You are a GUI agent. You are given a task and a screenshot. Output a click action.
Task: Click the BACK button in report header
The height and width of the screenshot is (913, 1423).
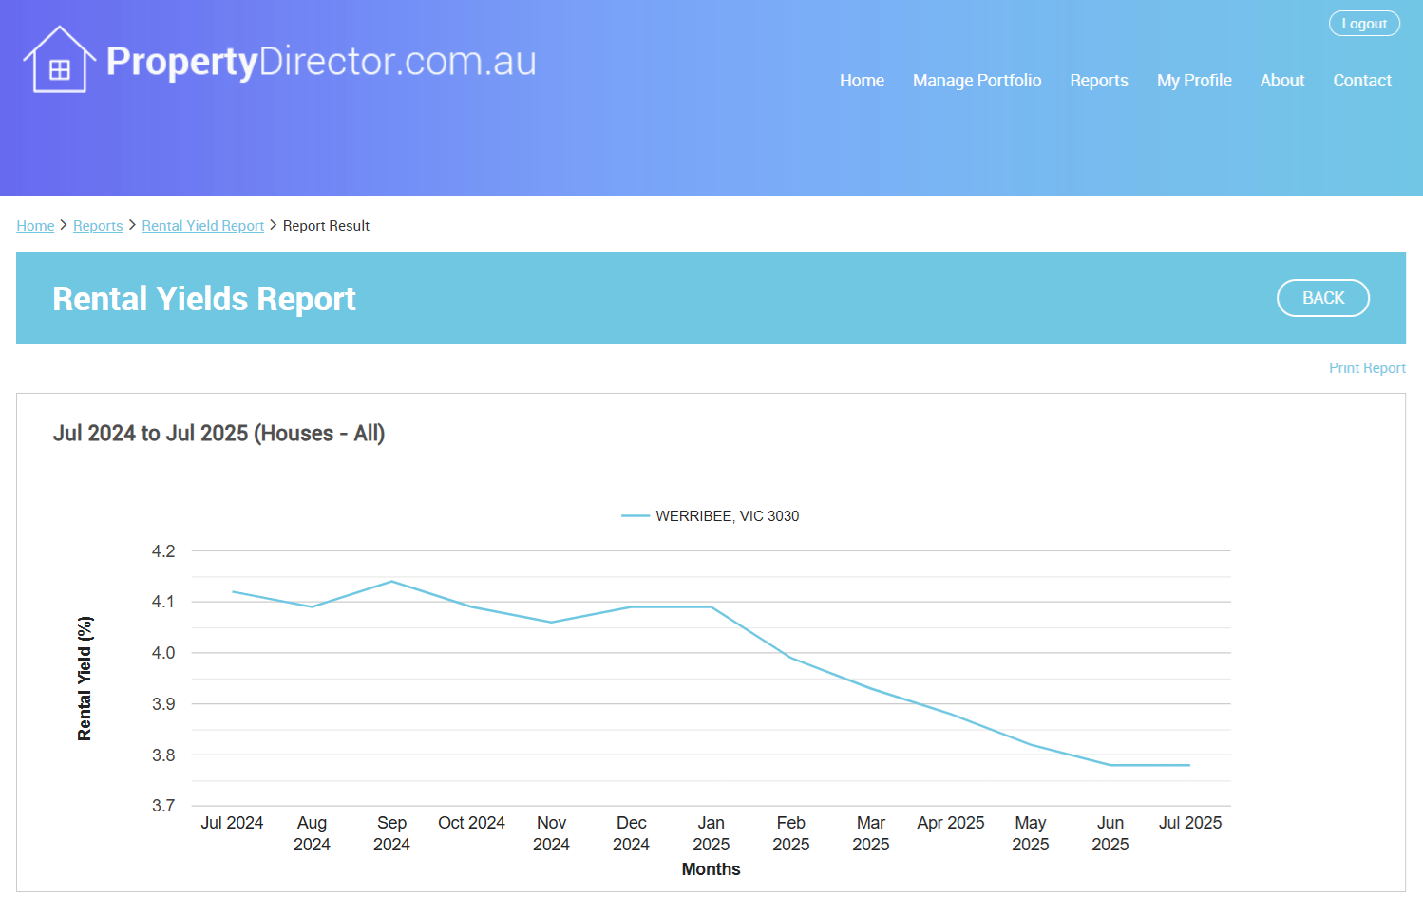tap(1322, 298)
